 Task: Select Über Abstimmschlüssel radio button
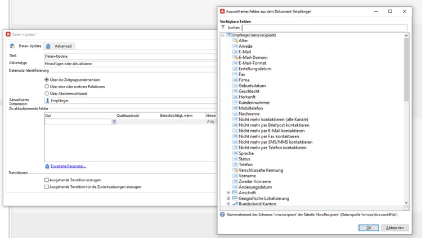[x=47, y=94]
